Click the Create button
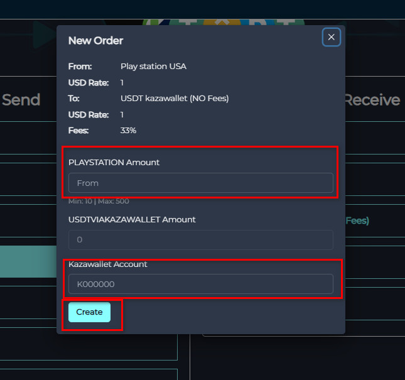The width and height of the screenshot is (405, 380). [x=89, y=312]
